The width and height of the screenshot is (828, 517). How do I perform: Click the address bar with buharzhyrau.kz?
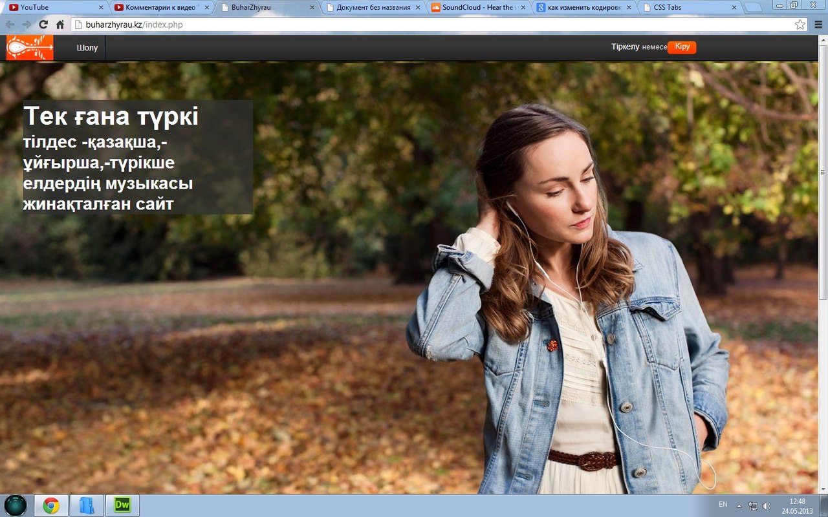427,25
